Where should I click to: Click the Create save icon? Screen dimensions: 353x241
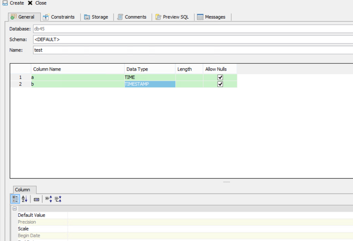(5, 3)
